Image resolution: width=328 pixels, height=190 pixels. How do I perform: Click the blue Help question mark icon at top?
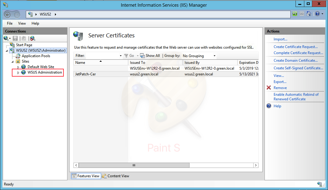pyautogui.click(x=317, y=14)
